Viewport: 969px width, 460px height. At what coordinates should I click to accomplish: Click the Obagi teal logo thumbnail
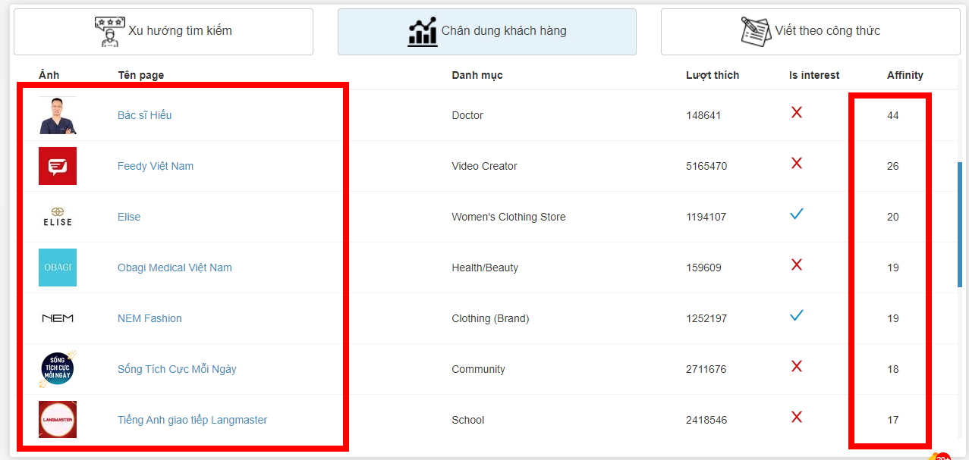pyautogui.click(x=58, y=268)
